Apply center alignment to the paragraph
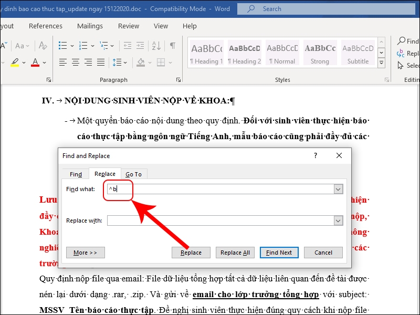The image size is (420, 315). click(x=75, y=62)
